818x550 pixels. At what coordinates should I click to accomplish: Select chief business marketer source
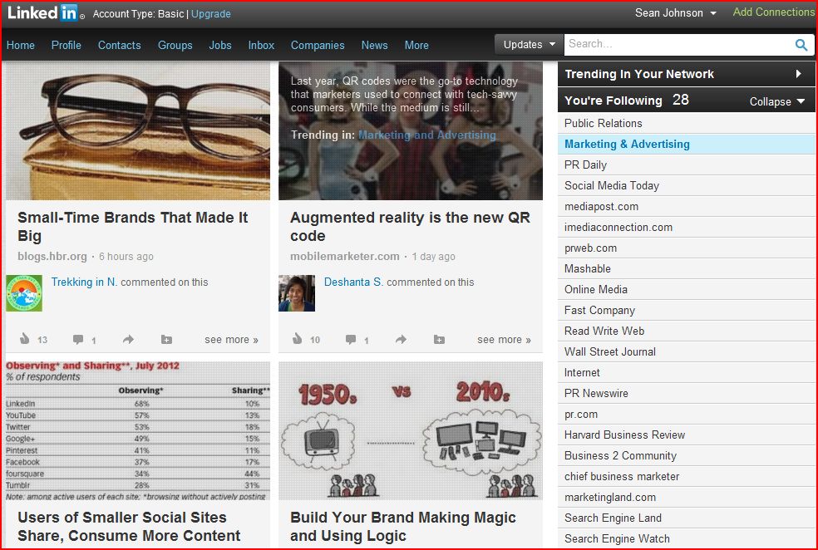pyautogui.click(x=686, y=477)
